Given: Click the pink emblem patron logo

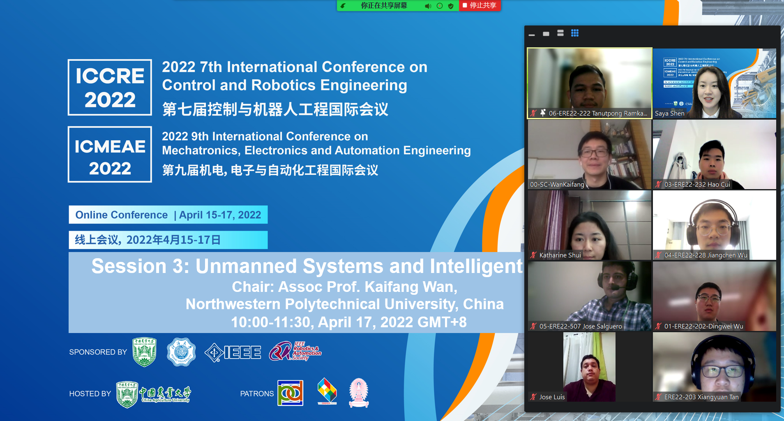Looking at the screenshot, I should pos(359,393).
